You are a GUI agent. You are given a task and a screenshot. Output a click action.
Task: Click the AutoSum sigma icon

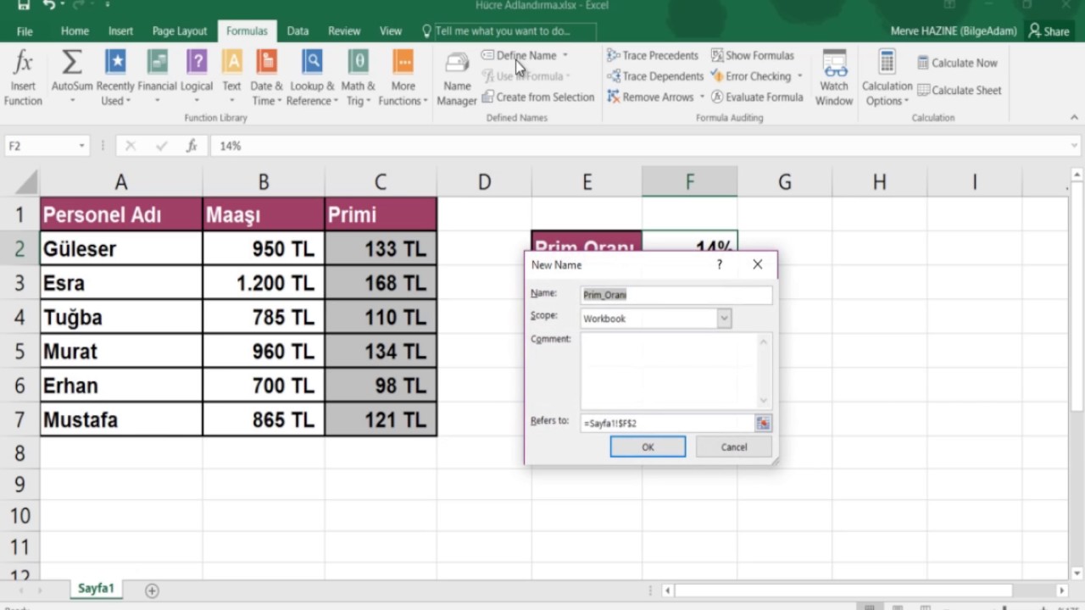click(72, 64)
